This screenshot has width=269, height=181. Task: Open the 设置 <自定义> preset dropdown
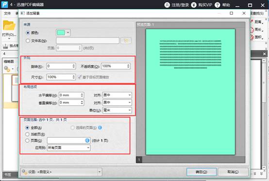(x=61, y=172)
